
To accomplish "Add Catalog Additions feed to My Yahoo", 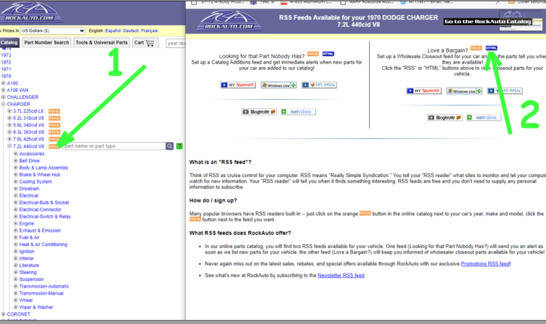I will click(x=238, y=85).
